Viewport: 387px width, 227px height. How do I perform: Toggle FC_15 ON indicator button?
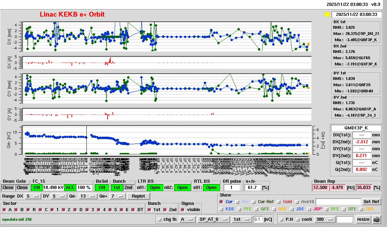coord(36,188)
